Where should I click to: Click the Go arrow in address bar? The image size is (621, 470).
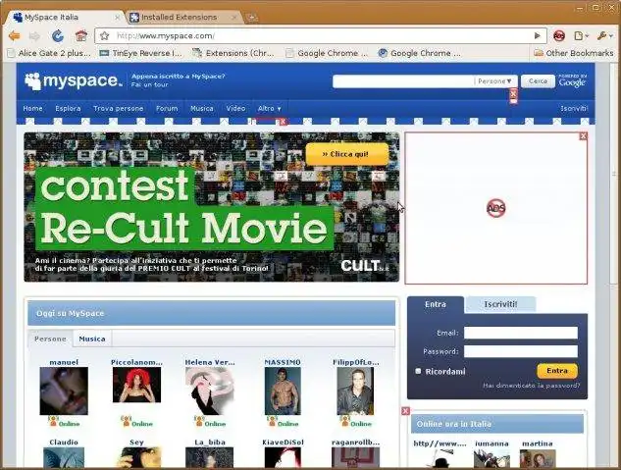[x=537, y=35]
